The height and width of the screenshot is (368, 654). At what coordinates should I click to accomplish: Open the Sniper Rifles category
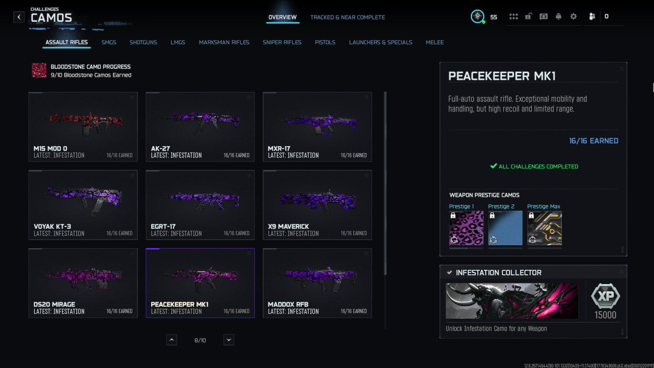[282, 42]
